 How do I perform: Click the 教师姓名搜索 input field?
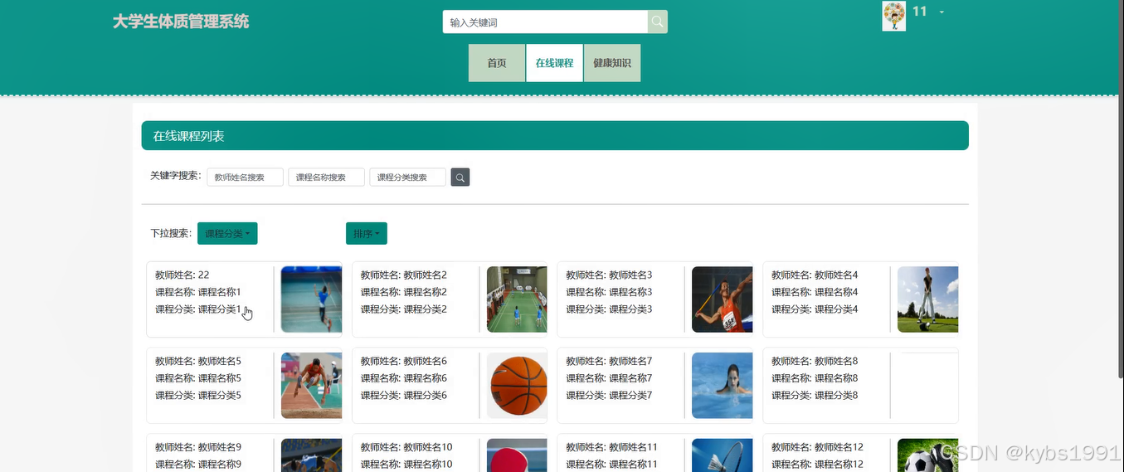coord(245,178)
